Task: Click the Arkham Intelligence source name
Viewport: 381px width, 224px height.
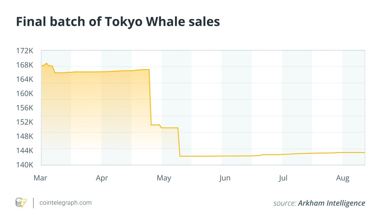Action: 331,203
